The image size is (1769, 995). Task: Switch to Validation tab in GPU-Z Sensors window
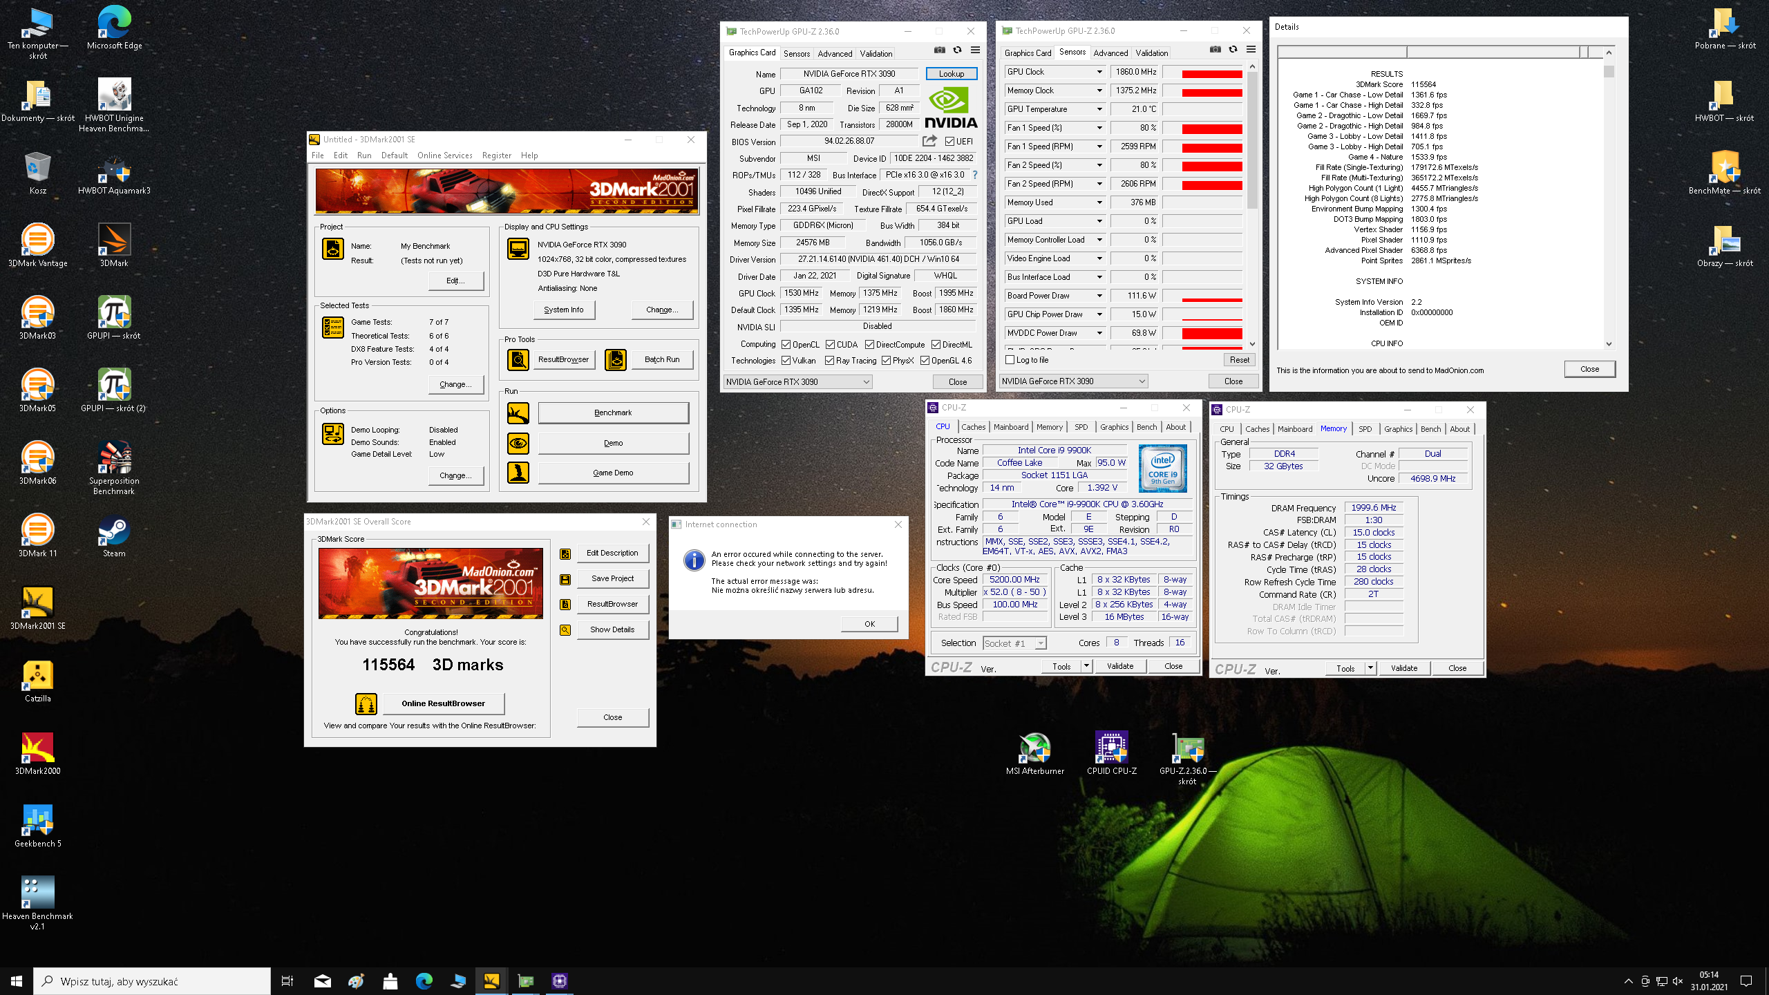pyautogui.click(x=1151, y=53)
